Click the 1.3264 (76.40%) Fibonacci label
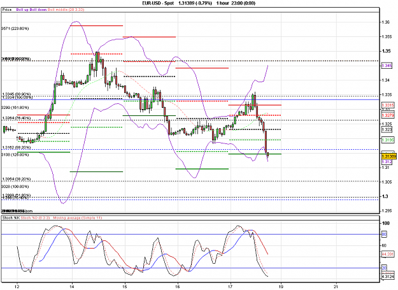The image size is (398, 290). pyautogui.click(x=17, y=118)
